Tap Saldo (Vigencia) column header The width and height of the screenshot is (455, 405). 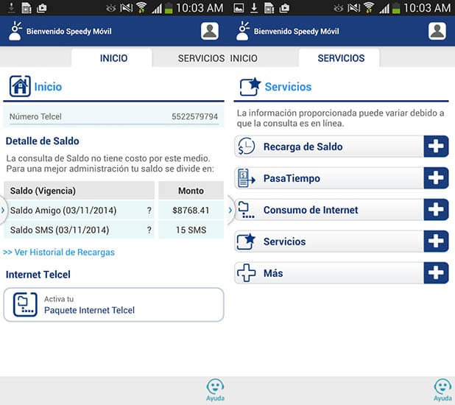tap(80, 191)
